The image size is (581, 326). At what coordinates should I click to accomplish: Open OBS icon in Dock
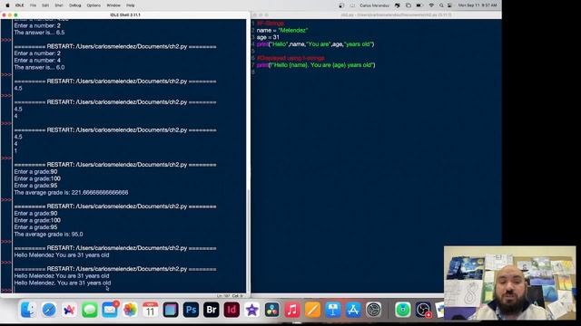(423, 310)
